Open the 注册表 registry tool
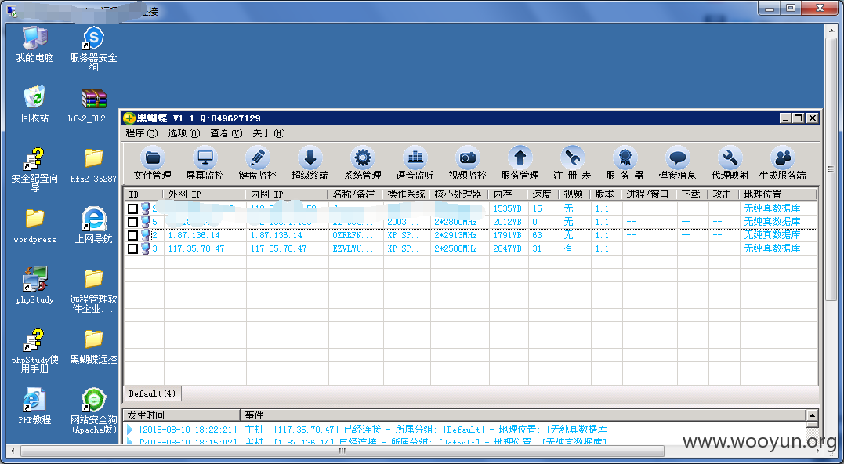Screen dimensions: 844x464 point(572,164)
